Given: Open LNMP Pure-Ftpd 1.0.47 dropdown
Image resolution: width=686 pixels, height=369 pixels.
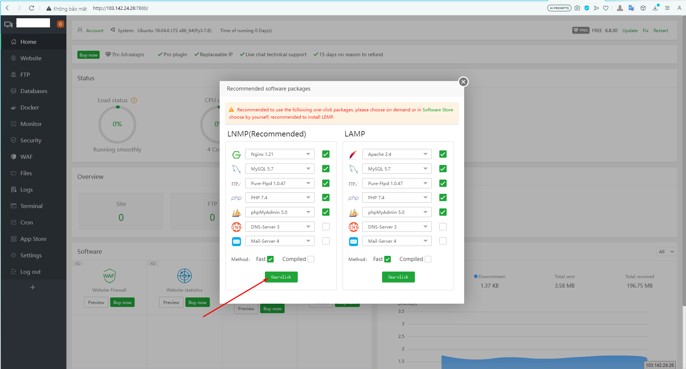Looking at the screenshot, I should point(280,183).
